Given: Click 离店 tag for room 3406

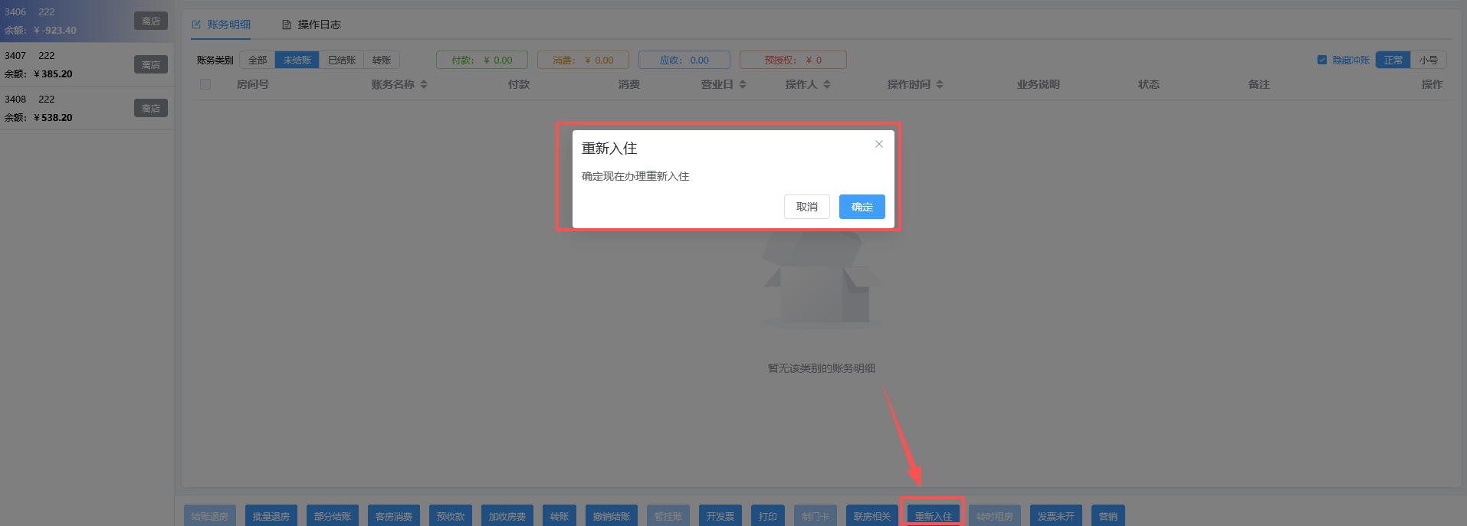Looking at the screenshot, I should 151,21.
